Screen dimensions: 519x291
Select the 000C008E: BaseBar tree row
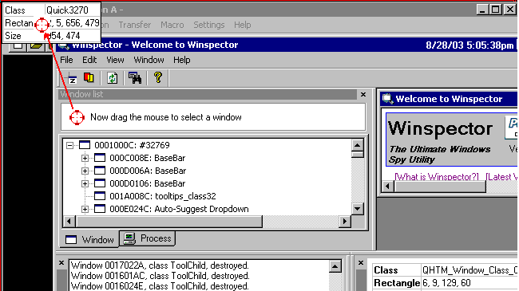(x=147, y=158)
